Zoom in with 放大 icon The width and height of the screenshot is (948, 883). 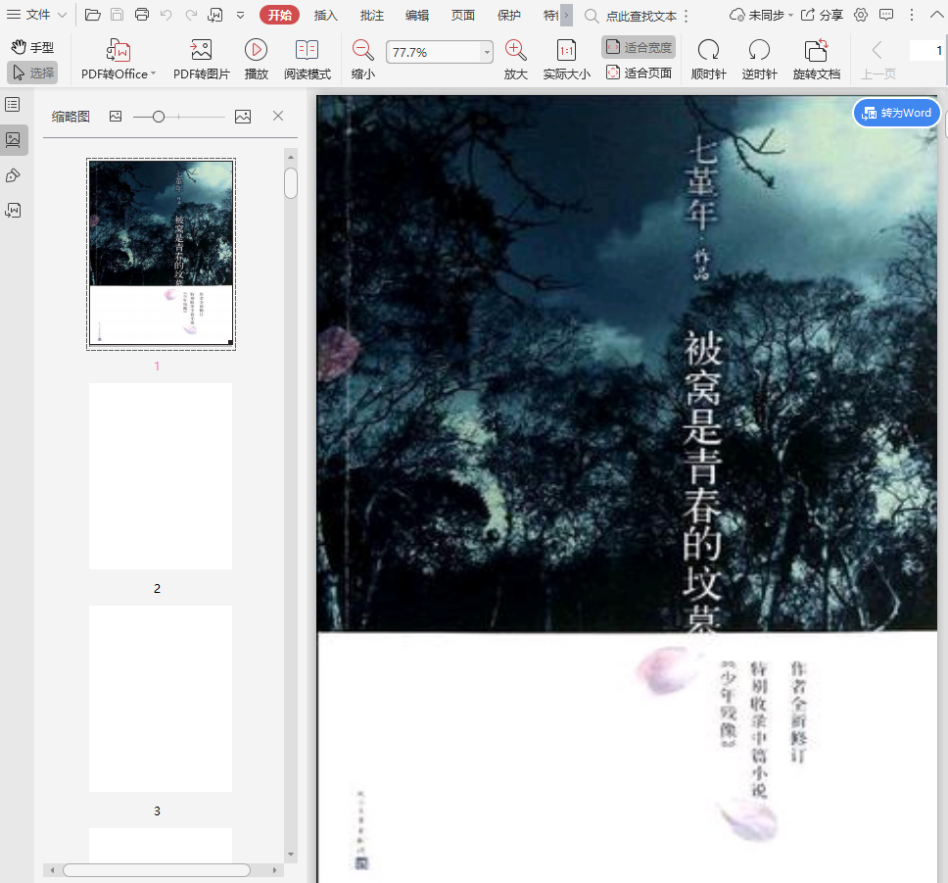515,51
